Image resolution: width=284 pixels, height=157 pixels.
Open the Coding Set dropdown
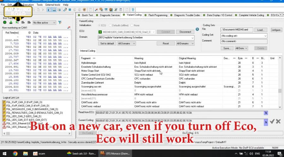pyautogui.click(x=265, y=36)
